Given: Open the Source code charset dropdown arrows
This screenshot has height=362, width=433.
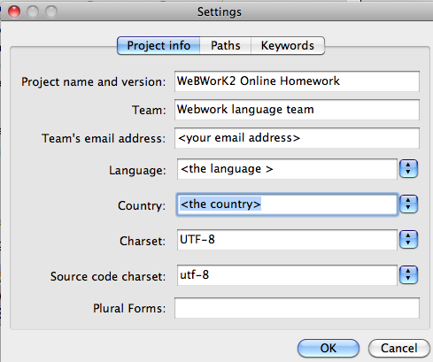Looking at the screenshot, I should (408, 274).
